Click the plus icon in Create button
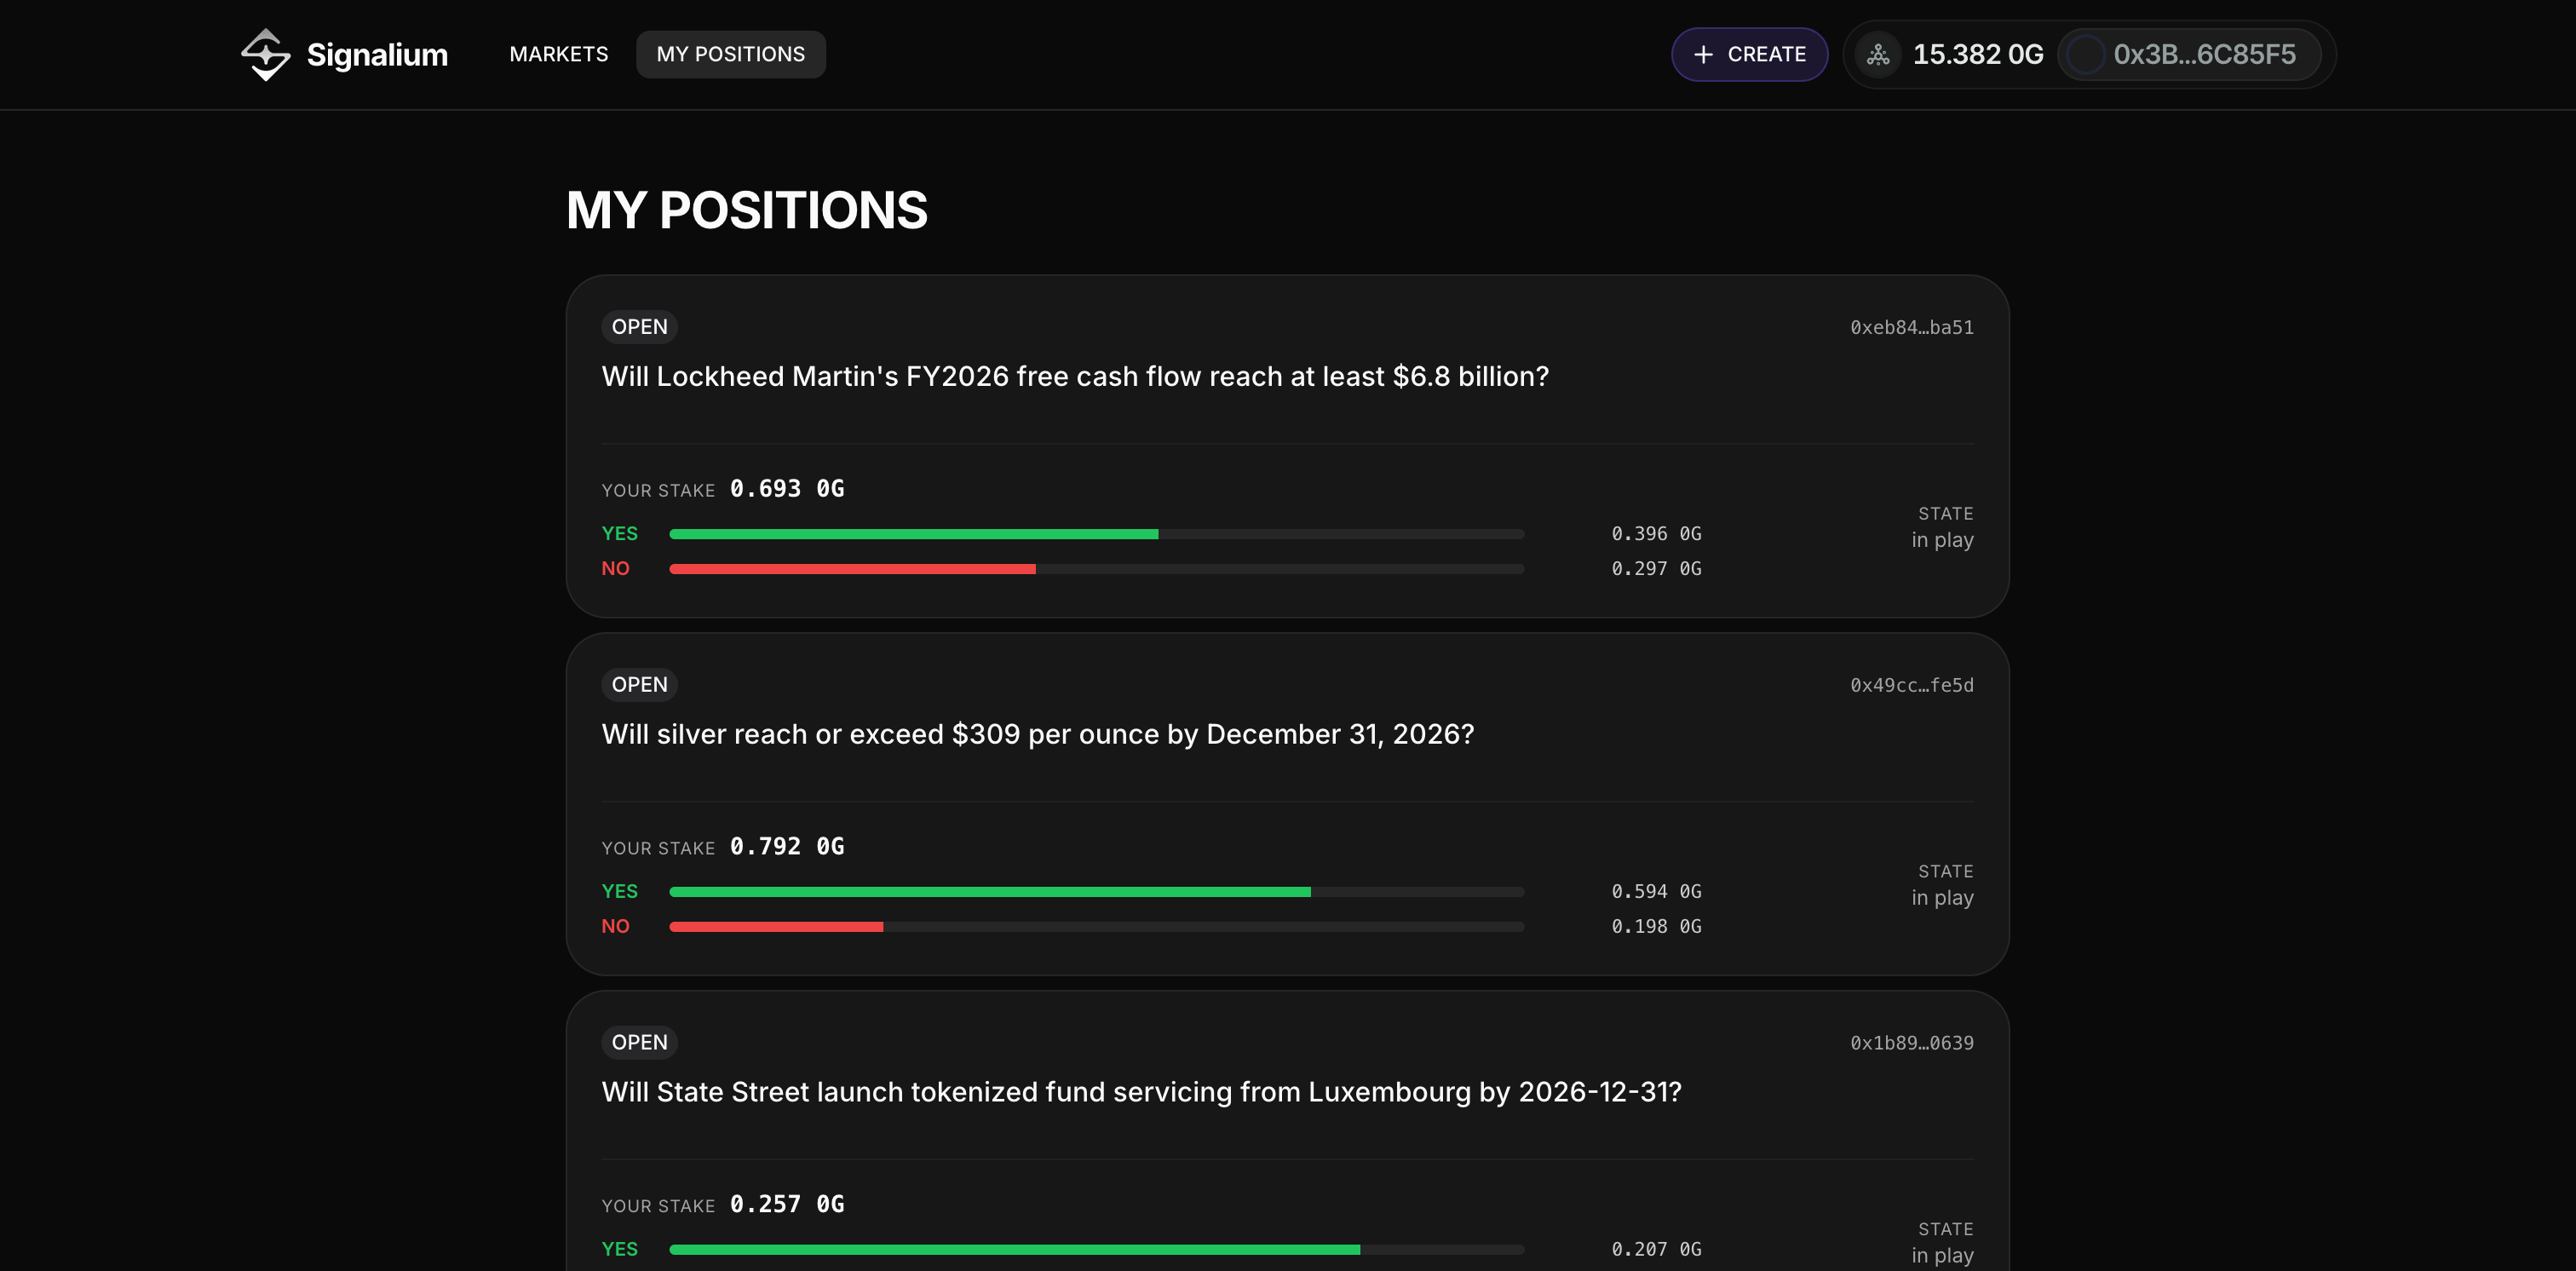Screen dimensions: 2576x1271 [x=1703, y=54]
